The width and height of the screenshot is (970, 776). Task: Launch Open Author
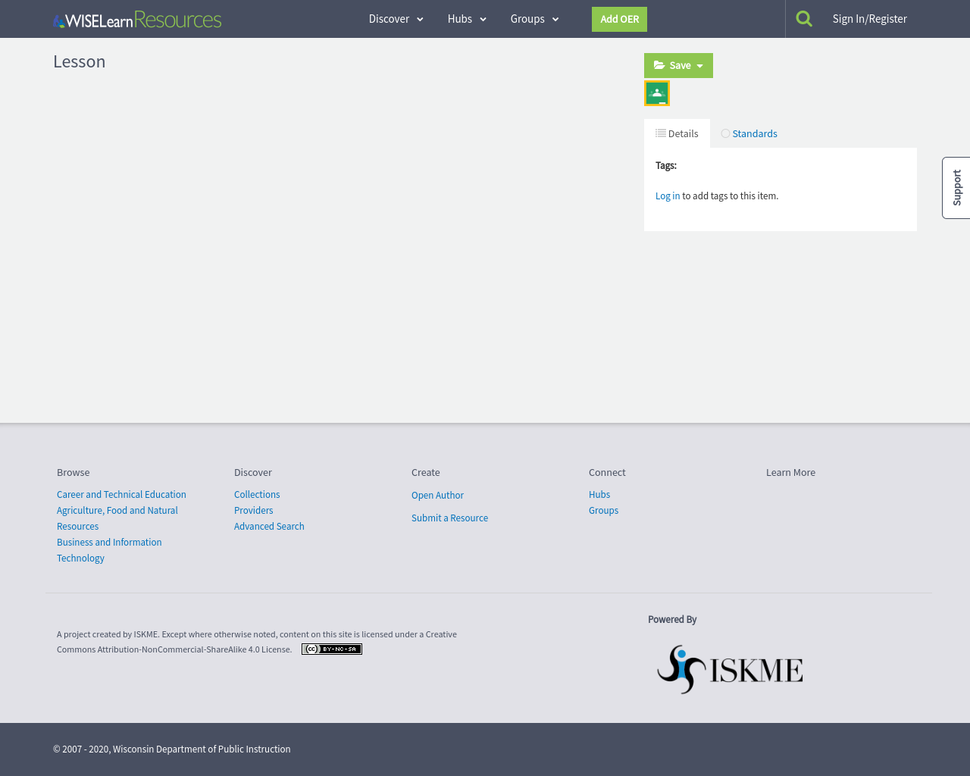pos(437,495)
